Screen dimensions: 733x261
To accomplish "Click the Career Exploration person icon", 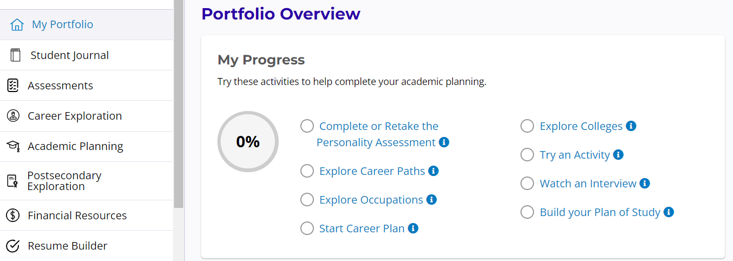I will pos(12,116).
